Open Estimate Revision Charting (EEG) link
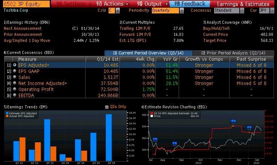Viewport: 277px width, 165px height. (x=174, y=107)
